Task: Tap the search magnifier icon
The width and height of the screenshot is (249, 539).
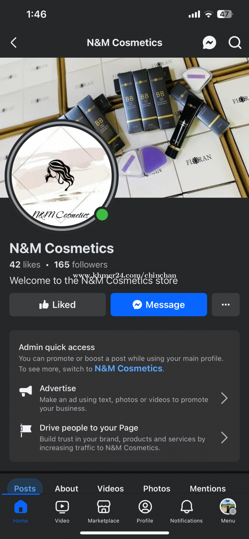Action: pyautogui.click(x=235, y=42)
